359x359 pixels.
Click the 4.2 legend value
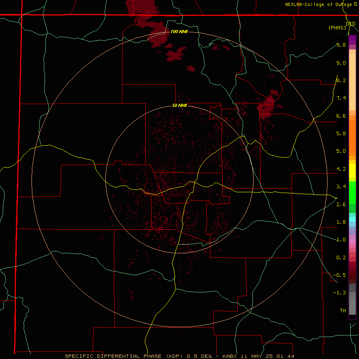pyautogui.click(x=341, y=169)
